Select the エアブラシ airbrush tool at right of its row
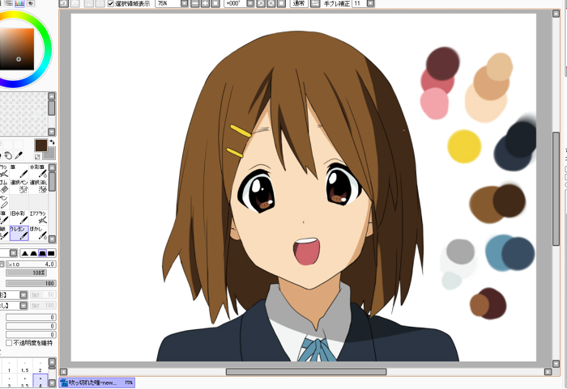The image size is (567, 389). tap(38, 217)
